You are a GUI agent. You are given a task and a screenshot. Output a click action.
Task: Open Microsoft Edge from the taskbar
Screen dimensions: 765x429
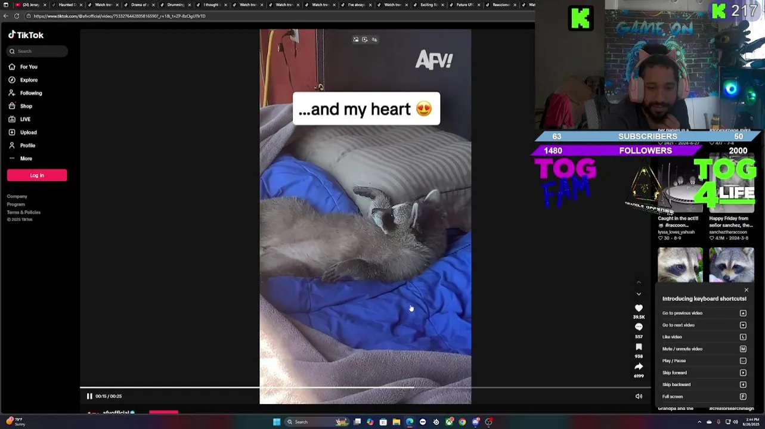[410, 422]
